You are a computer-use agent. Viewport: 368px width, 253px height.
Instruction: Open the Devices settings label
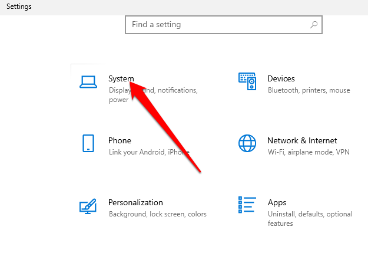click(281, 78)
